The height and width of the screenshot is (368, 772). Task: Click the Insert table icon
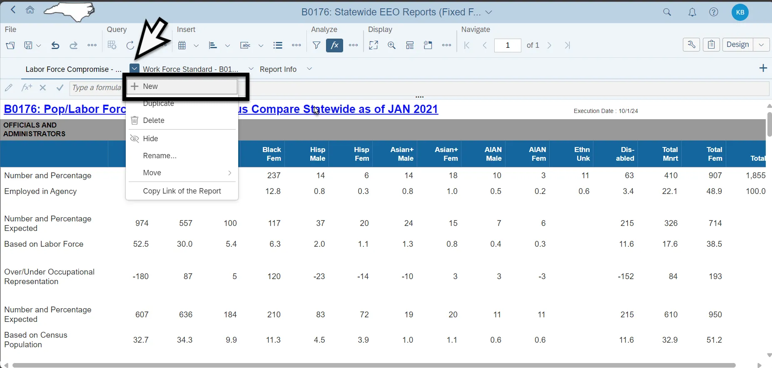point(182,45)
